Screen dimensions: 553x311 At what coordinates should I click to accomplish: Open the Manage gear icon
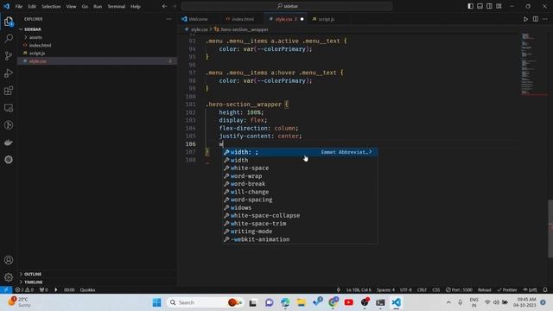pyautogui.click(x=9, y=277)
